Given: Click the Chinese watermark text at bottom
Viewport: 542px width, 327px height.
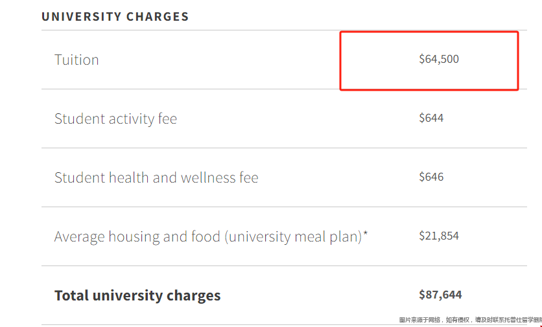Looking at the screenshot, I should click(470, 320).
